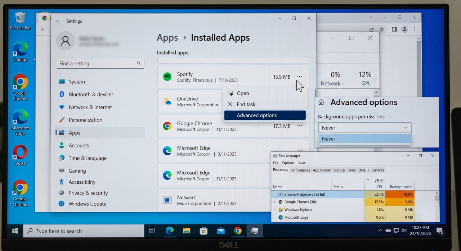This screenshot has width=461, height=251.
Task: Click the taskbar search box
Action: 84,231
